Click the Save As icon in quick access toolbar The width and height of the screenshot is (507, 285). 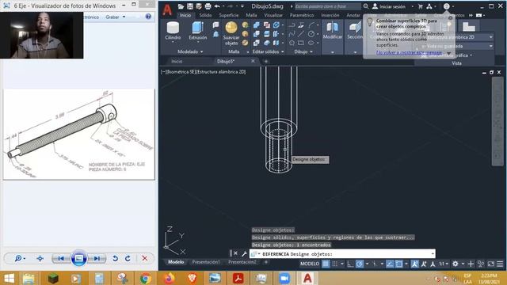click(199, 6)
